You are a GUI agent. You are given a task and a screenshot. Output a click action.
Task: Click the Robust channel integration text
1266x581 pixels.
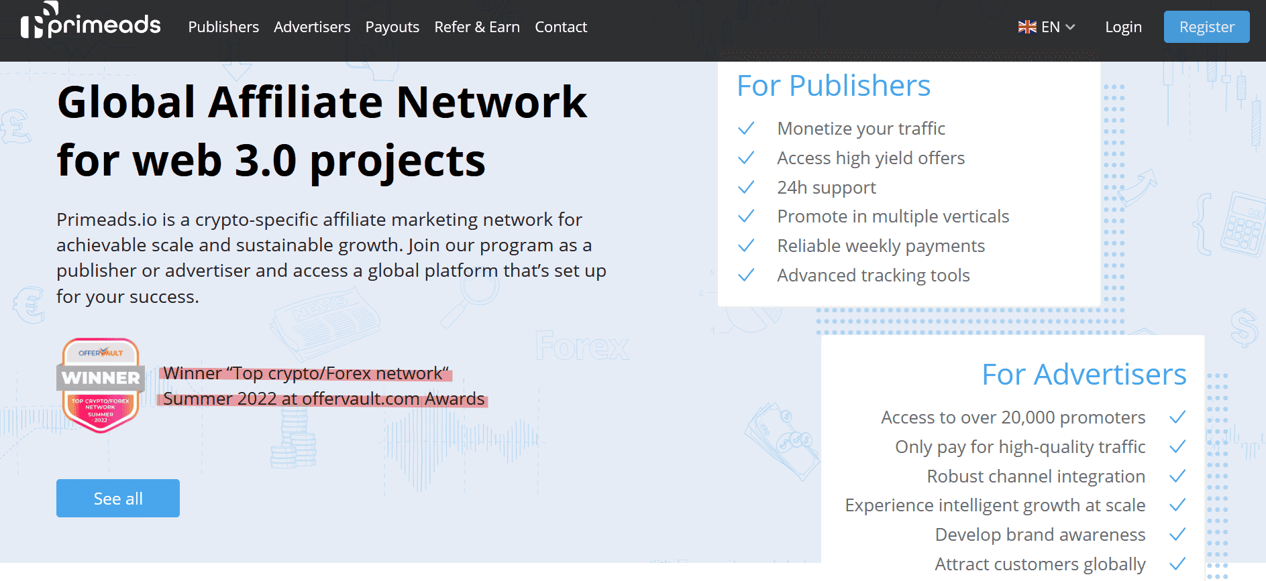tap(1036, 476)
